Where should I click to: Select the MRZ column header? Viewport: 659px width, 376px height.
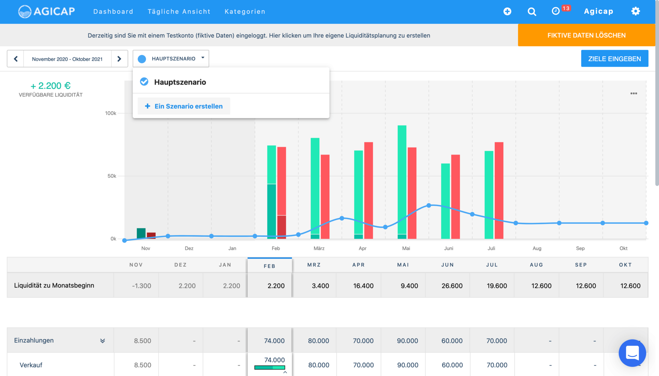pyautogui.click(x=314, y=265)
